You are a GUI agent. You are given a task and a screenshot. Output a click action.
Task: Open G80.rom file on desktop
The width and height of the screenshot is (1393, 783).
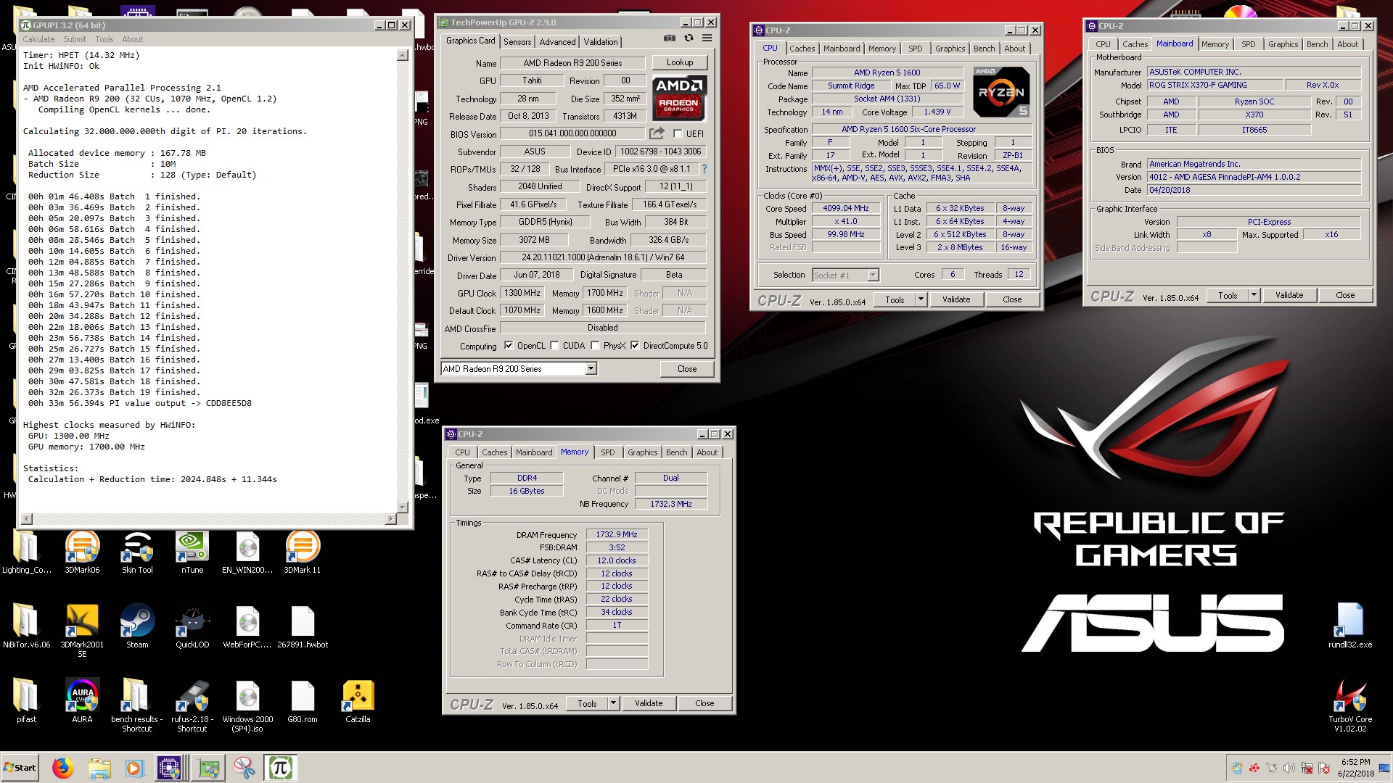[x=303, y=701]
